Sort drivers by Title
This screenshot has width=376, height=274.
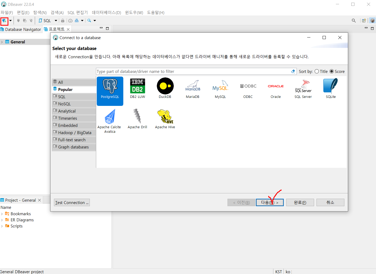coord(321,71)
